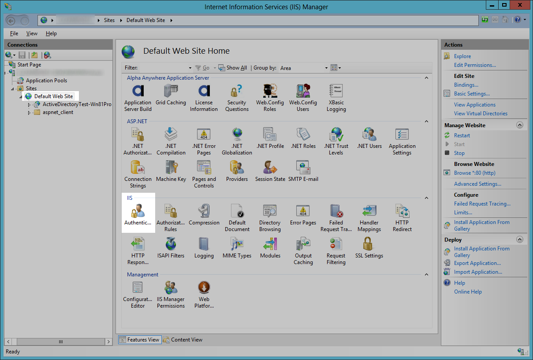Open Basic Settings action

[472, 94]
